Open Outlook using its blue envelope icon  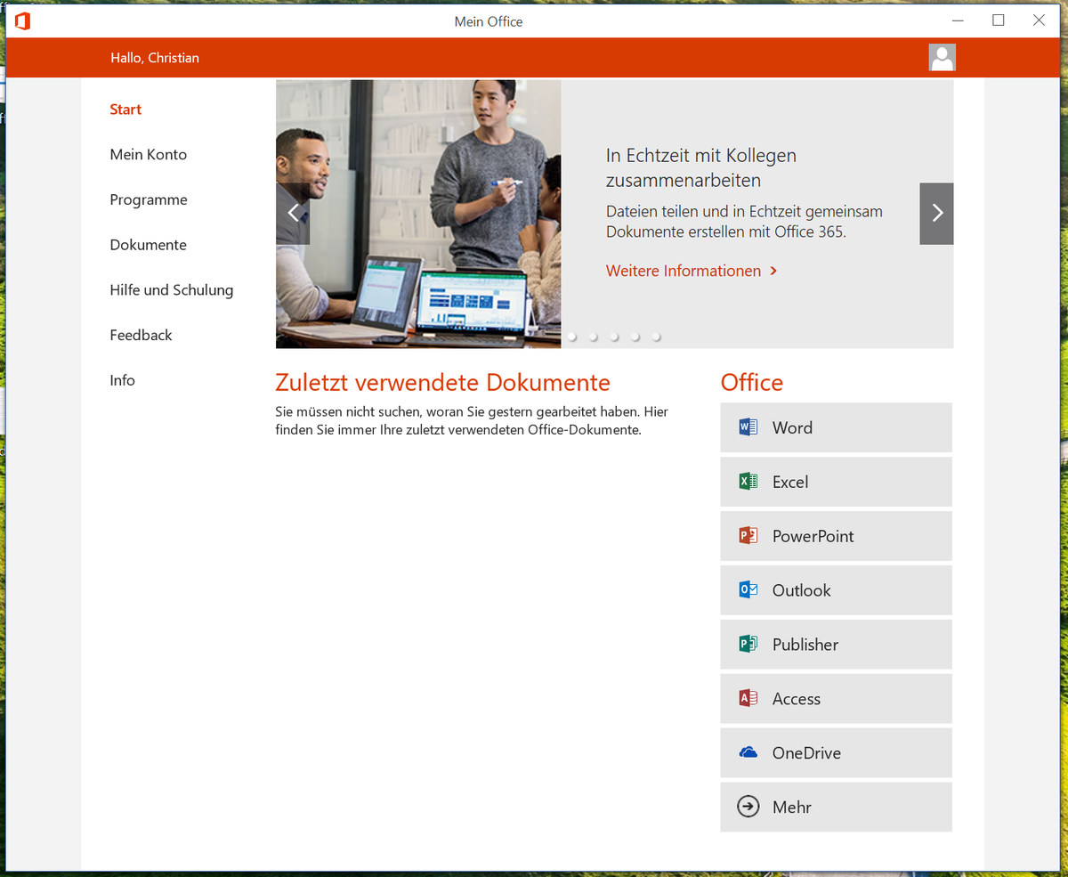[748, 590]
